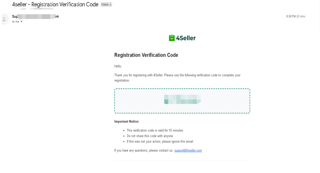Click the bold "Registration Verification Code" heading

pyautogui.click(x=146, y=55)
